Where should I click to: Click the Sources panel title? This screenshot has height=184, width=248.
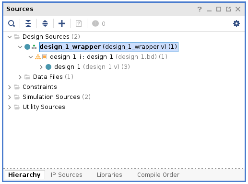point(20,9)
